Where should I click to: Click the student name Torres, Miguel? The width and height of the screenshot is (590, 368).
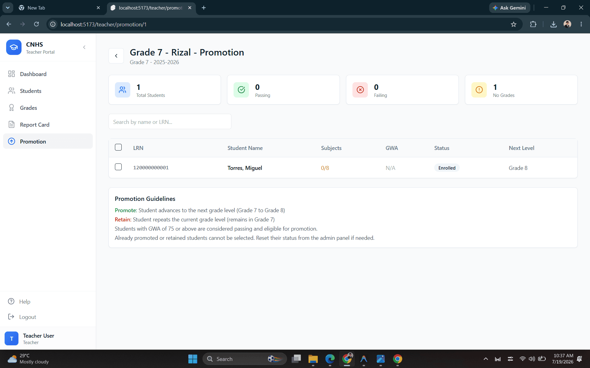(x=245, y=168)
